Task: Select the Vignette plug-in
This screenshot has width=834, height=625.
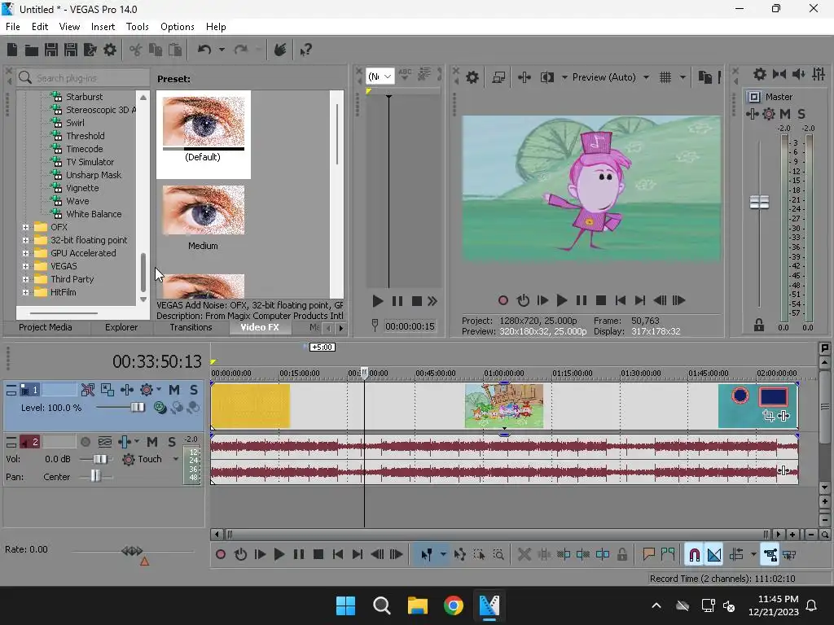Action: point(82,188)
